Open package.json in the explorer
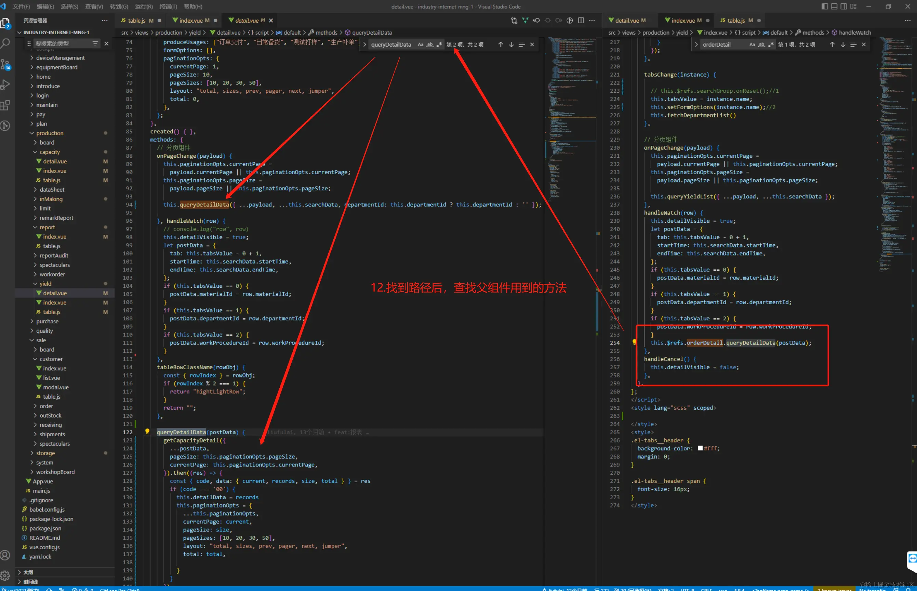The height and width of the screenshot is (591, 917). point(45,528)
